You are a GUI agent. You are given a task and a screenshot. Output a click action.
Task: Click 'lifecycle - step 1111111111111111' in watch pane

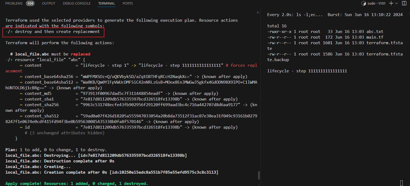pos(307,71)
